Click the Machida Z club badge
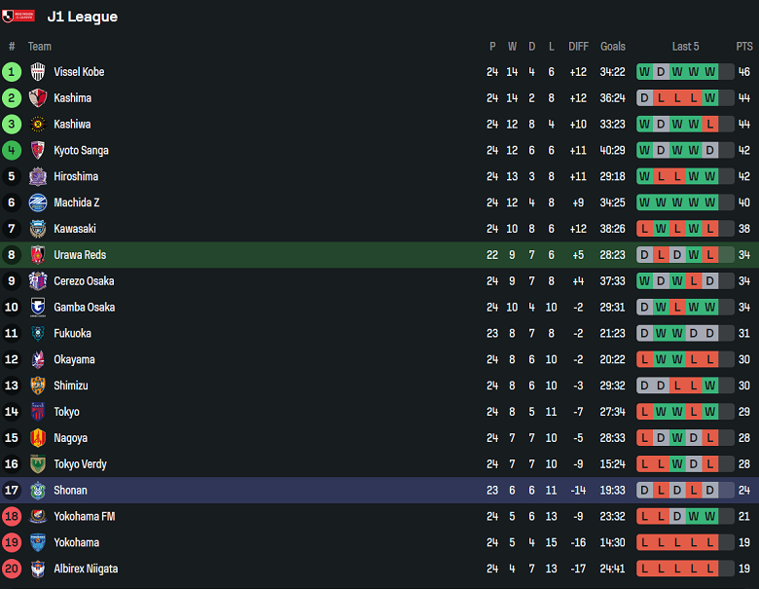This screenshot has height=589, width=759. click(x=38, y=202)
